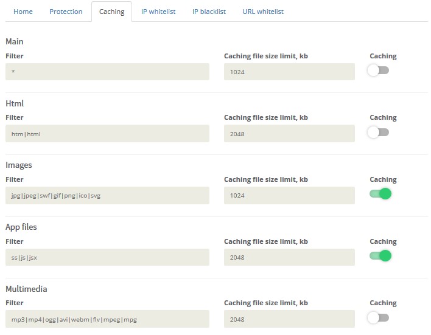Disable caching for Images

point(380,194)
